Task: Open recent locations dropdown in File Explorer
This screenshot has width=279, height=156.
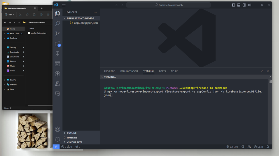Action: [x=14, y=22]
